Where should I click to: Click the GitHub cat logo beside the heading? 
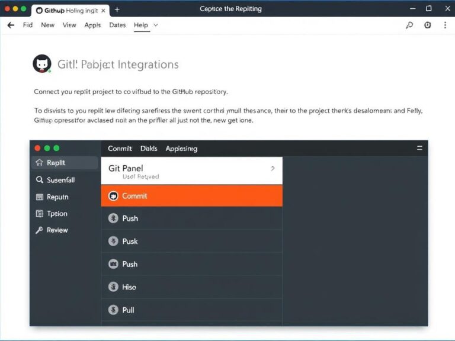(x=42, y=64)
